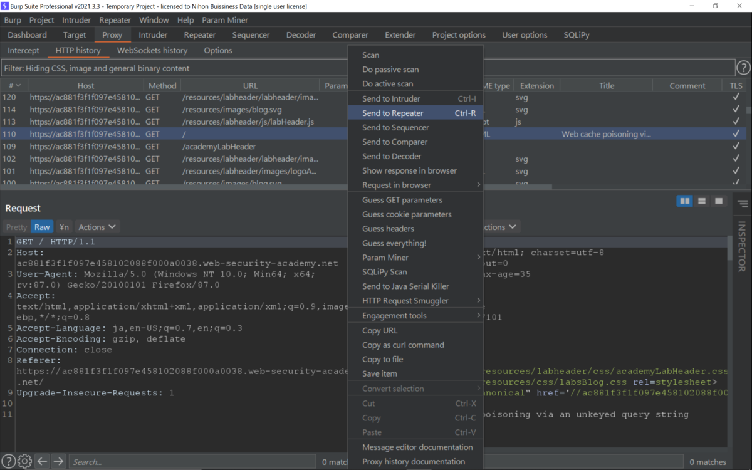
Task: Switch to single combined panel layout icon
Action: click(719, 201)
